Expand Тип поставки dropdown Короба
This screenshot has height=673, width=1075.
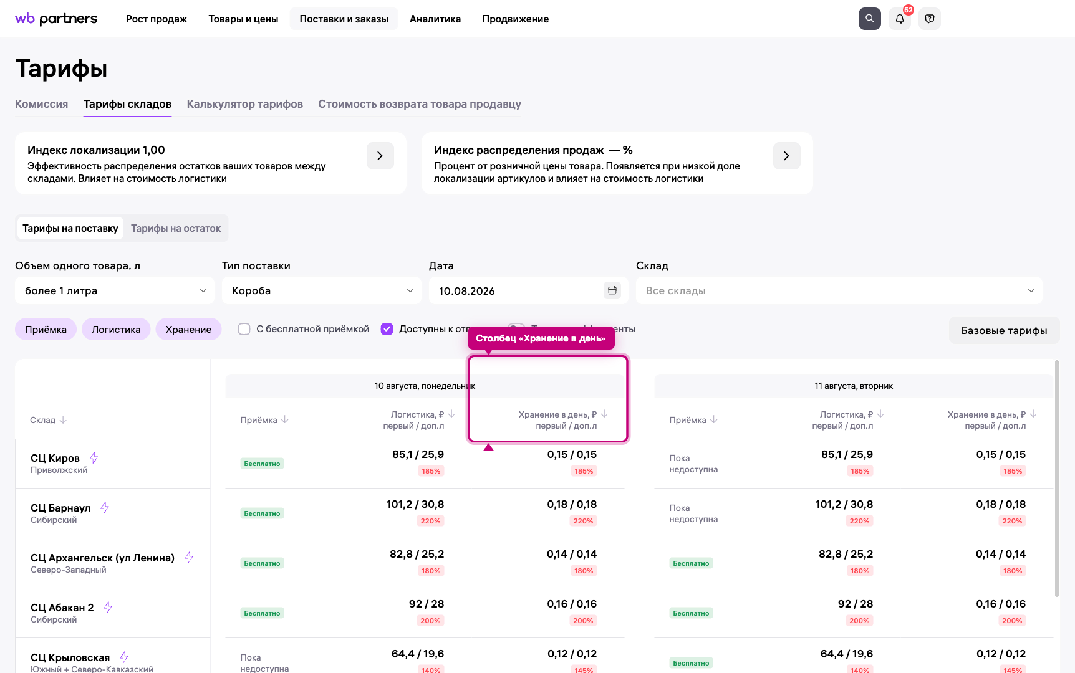tap(322, 290)
